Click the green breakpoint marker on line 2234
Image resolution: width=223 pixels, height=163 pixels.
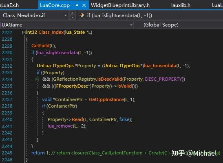tap(37, 79)
